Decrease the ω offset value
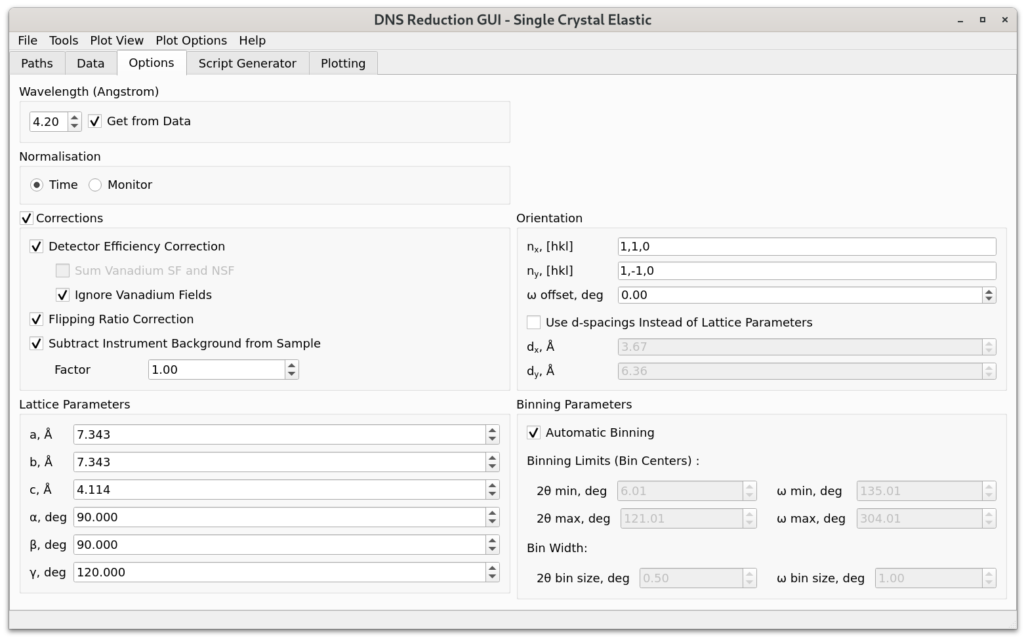The image size is (1026, 640). [x=989, y=299]
